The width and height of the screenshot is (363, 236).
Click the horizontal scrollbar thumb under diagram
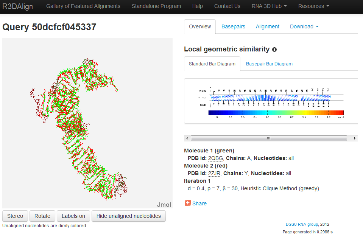pyautogui.click(x=269, y=138)
